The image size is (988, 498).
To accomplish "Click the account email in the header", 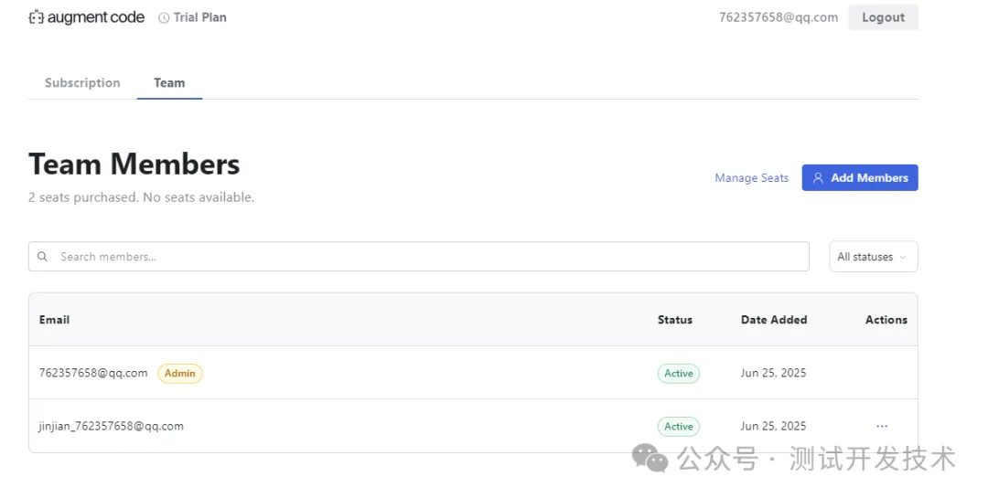I will click(779, 17).
